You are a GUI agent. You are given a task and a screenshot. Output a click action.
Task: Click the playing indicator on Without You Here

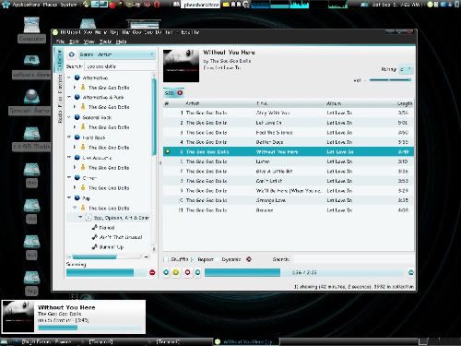point(168,151)
